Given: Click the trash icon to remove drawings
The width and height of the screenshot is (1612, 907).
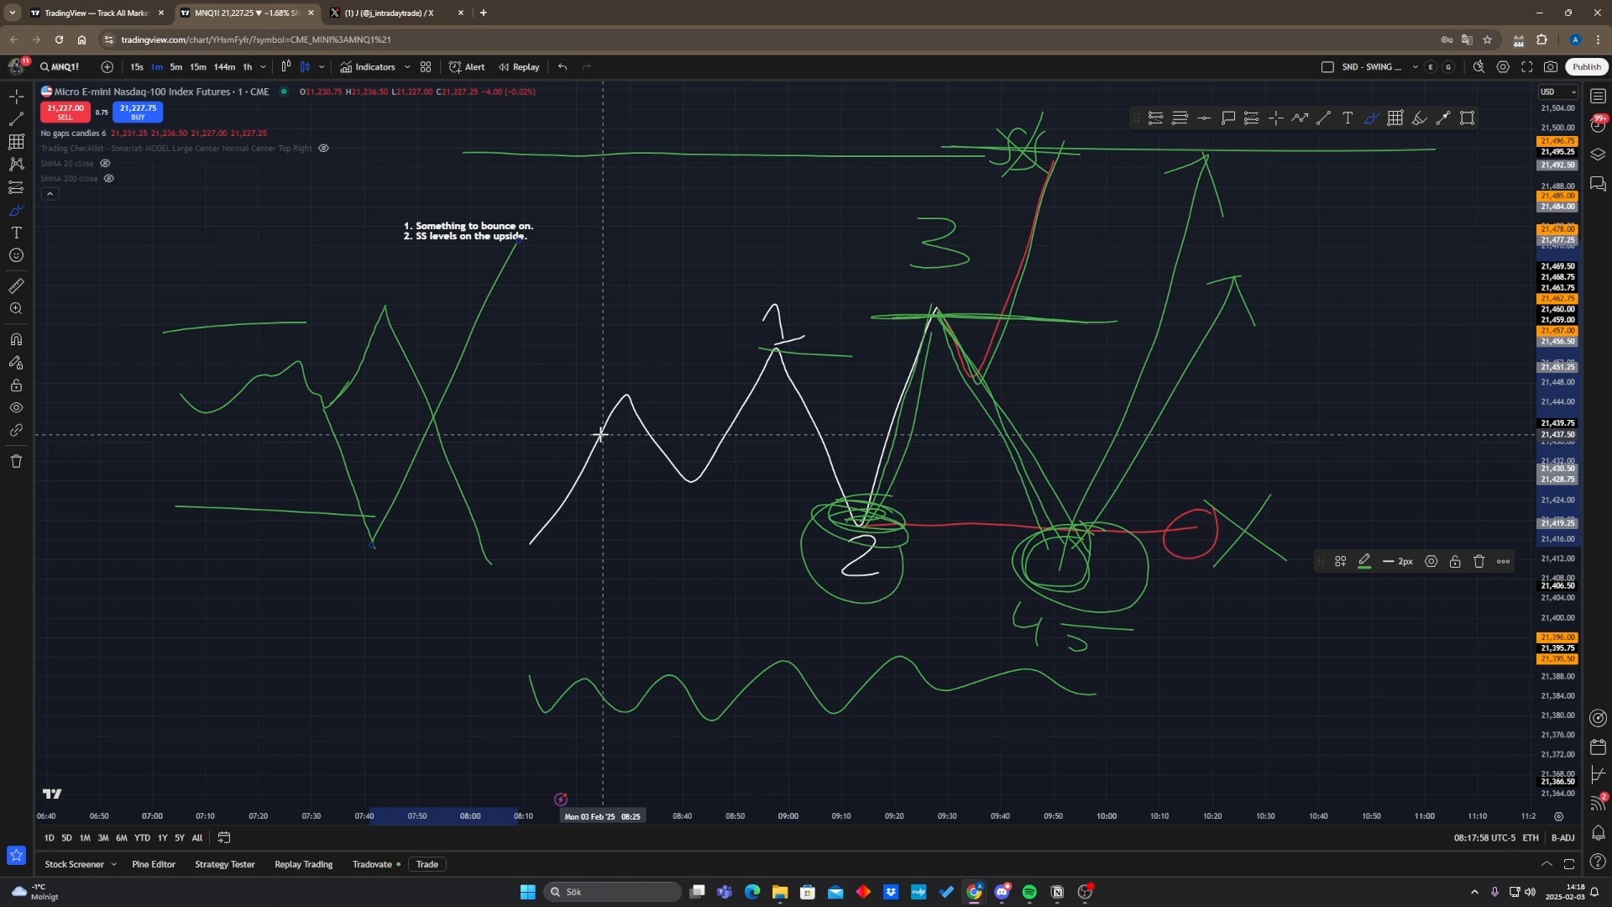Looking at the screenshot, I should point(16,461).
